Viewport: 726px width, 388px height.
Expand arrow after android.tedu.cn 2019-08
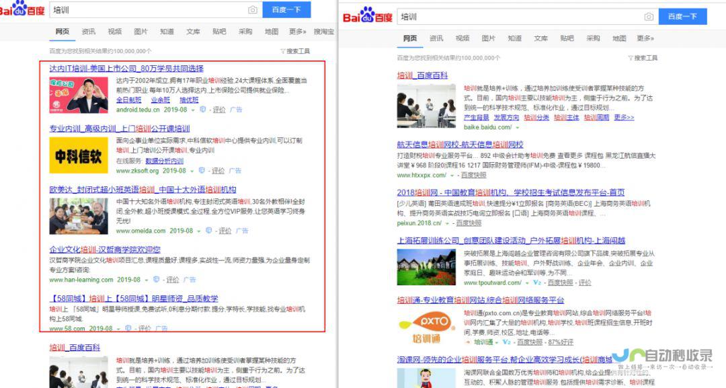coord(193,110)
